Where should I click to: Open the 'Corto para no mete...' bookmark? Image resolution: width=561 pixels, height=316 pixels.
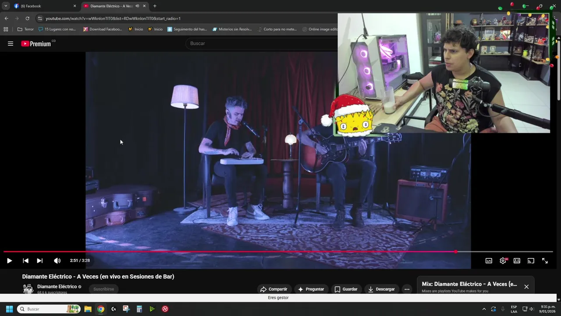point(277,29)
